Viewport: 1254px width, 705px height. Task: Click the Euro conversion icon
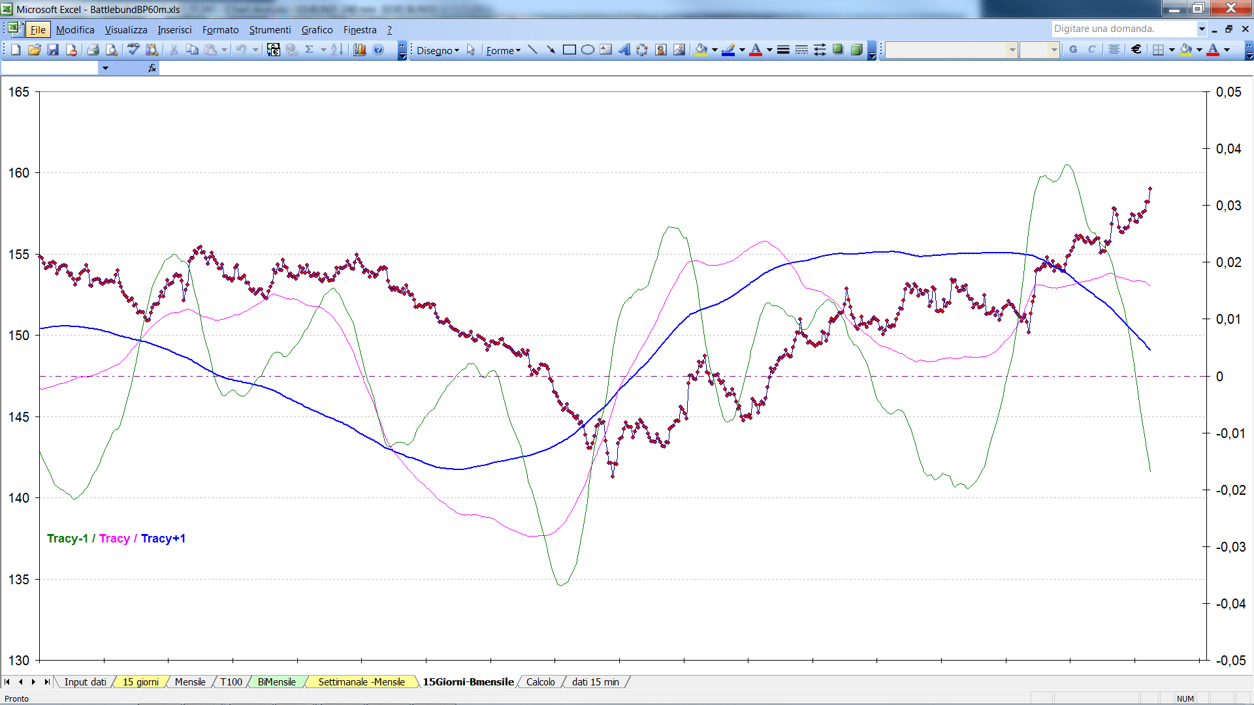tap(274, 50)
